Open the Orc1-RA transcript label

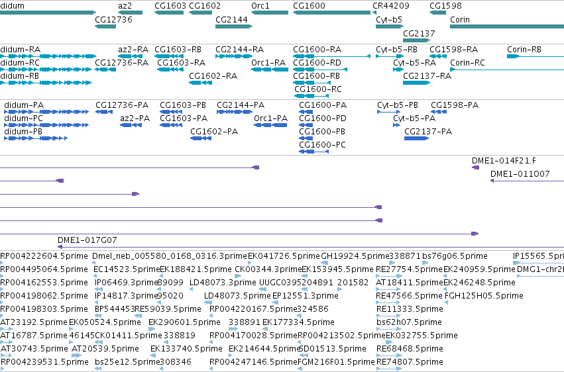(x=268, y=63)
